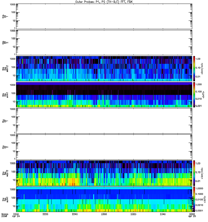Select the empty thc fff 2 panel
This screenshot has width=208, height=222.
click(104, 147)
